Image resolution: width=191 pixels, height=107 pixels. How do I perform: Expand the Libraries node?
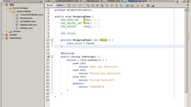[x=7, y=32]
